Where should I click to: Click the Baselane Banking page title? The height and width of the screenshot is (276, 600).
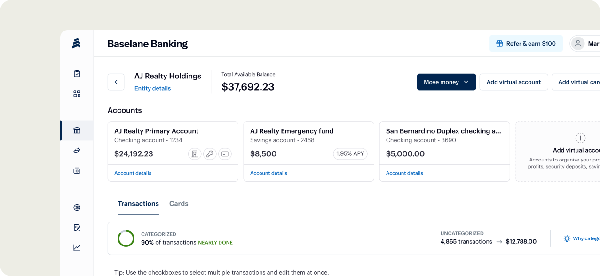click(x=148, y=44)
